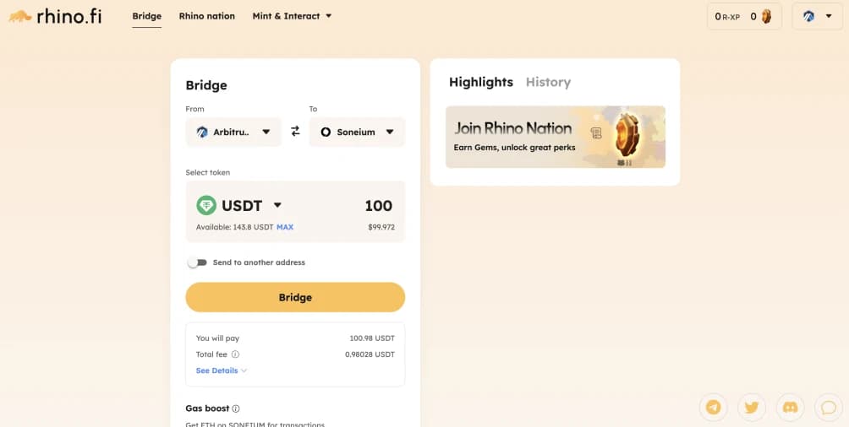Open the Join Rhino Nation banner
849x427 pixels.
click(x=555, y=137)
